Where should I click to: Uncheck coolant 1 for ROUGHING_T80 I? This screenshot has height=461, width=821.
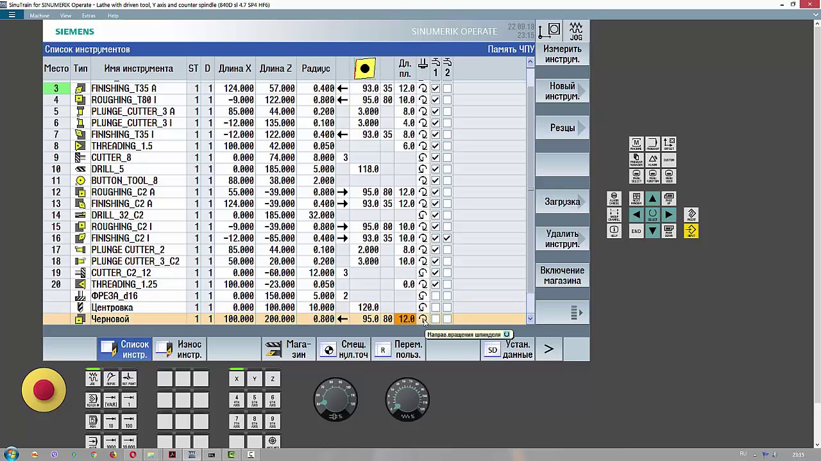[436, 100]
